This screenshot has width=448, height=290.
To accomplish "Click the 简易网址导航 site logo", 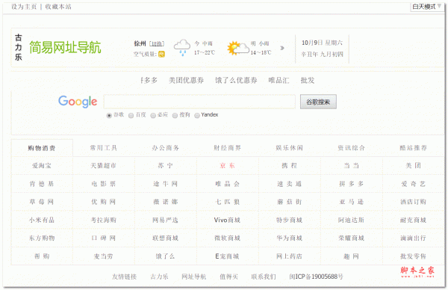I will pyautogui.click(x=65, y=47).
